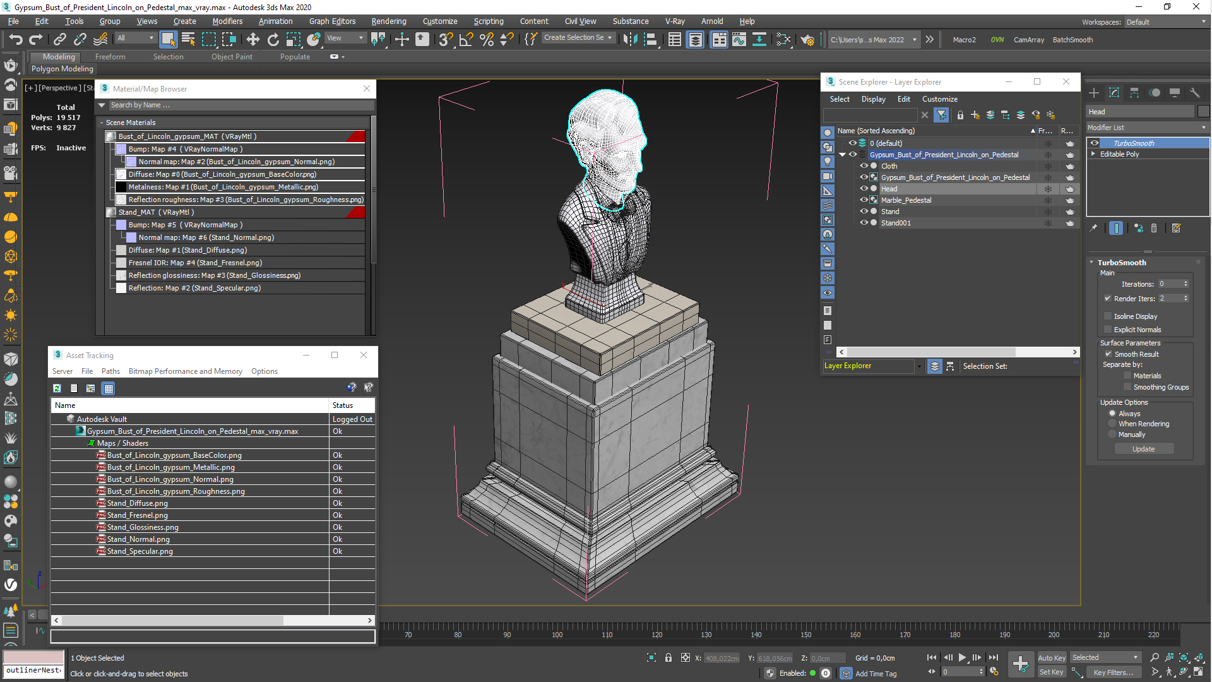Open the Create tab in command panel
1212x682 pixels.
pos(1094,93)
